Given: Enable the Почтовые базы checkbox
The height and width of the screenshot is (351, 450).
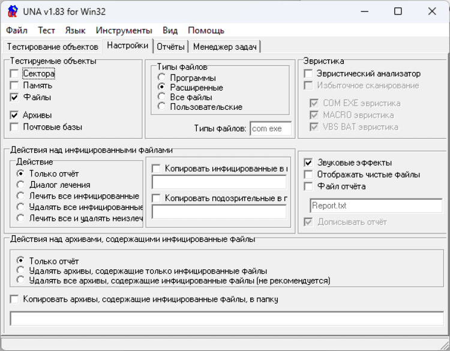Looking at the screenshot, I should point(14,127).
